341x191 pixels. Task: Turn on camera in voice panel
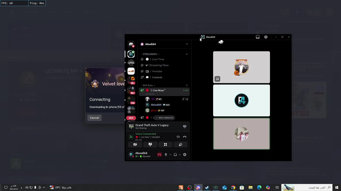pyautogui.click(x=135, y=145)
